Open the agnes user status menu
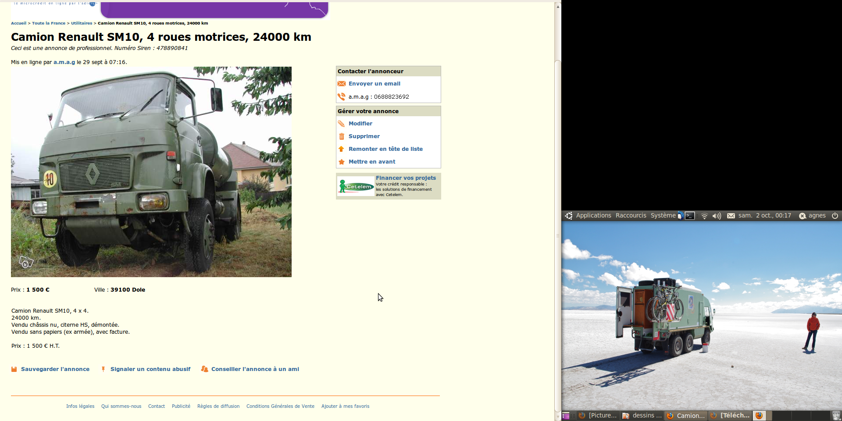842x421 pixels. pos(813,215)
